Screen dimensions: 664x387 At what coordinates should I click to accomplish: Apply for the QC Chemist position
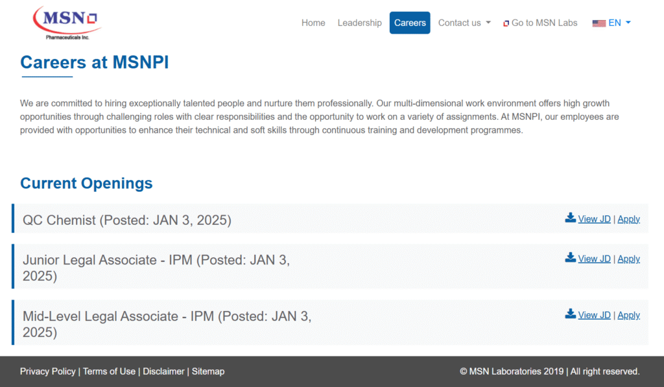point(628,219)
